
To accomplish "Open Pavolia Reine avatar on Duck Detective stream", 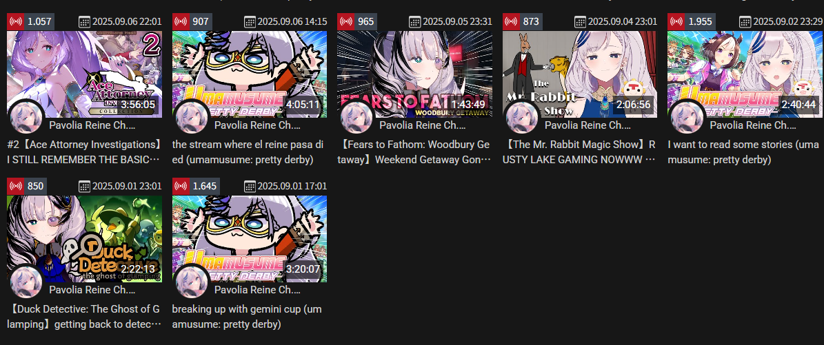I will [x=26, y=282].
